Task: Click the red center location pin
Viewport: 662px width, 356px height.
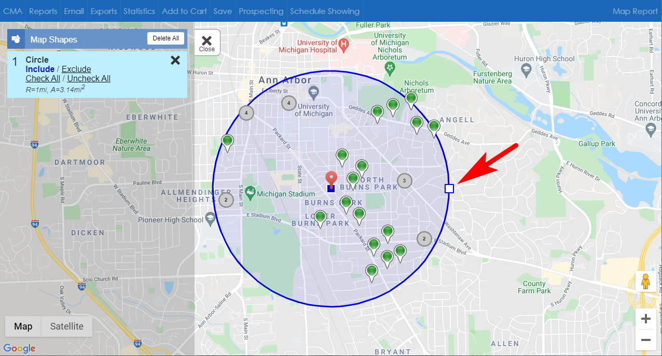Action: pos(331,178)
